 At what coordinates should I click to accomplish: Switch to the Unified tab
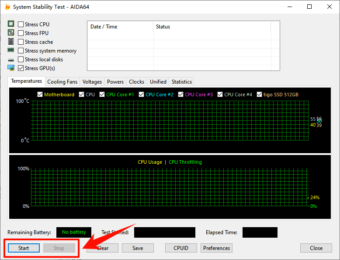coord(158,82)
